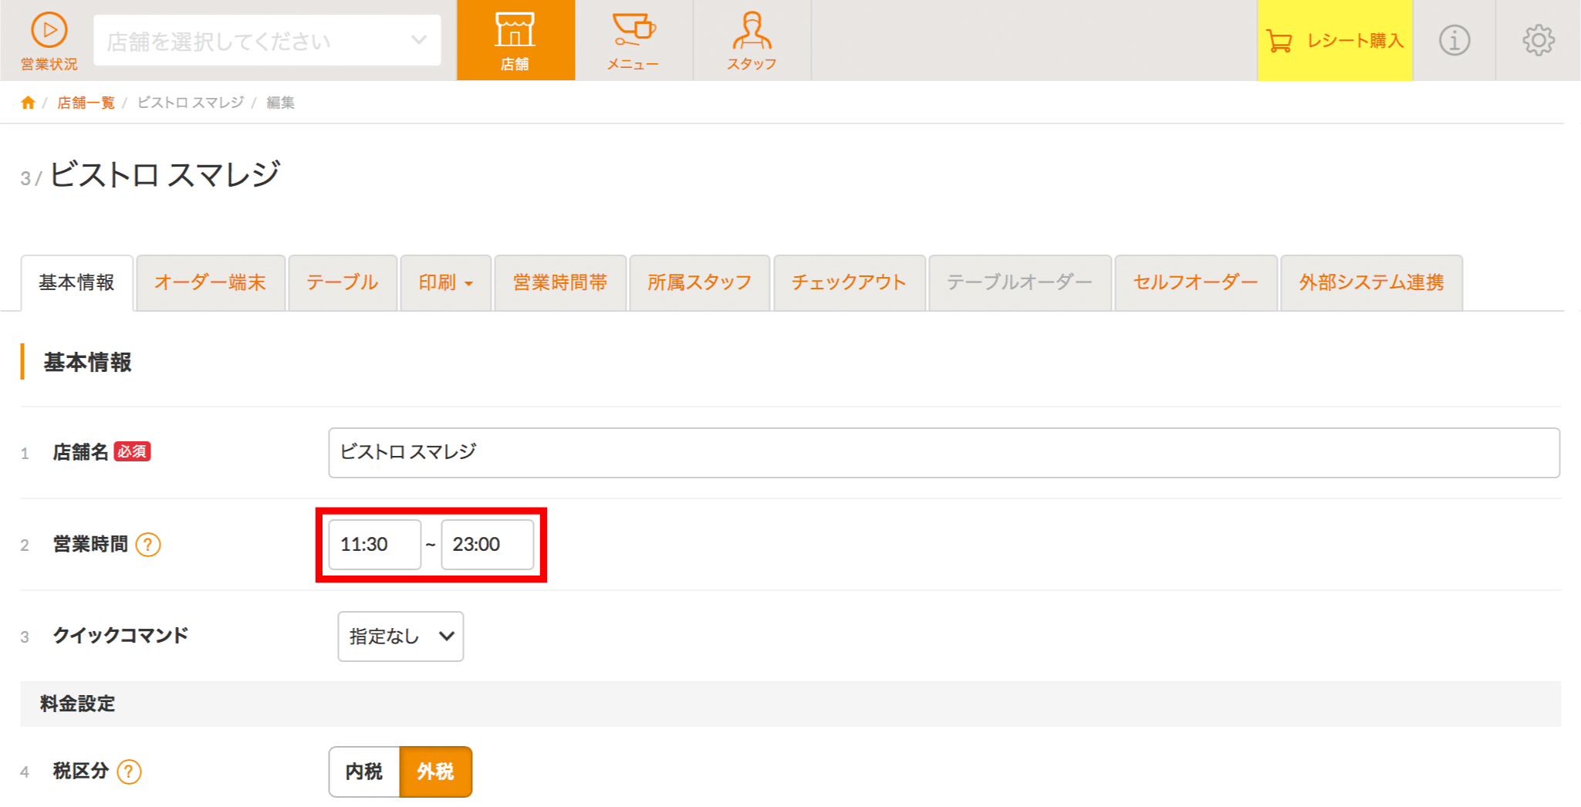The height and width of the screenshot is (807, 1581).
Task: Click the 営業状況 play icon
Action: (49, 31)
